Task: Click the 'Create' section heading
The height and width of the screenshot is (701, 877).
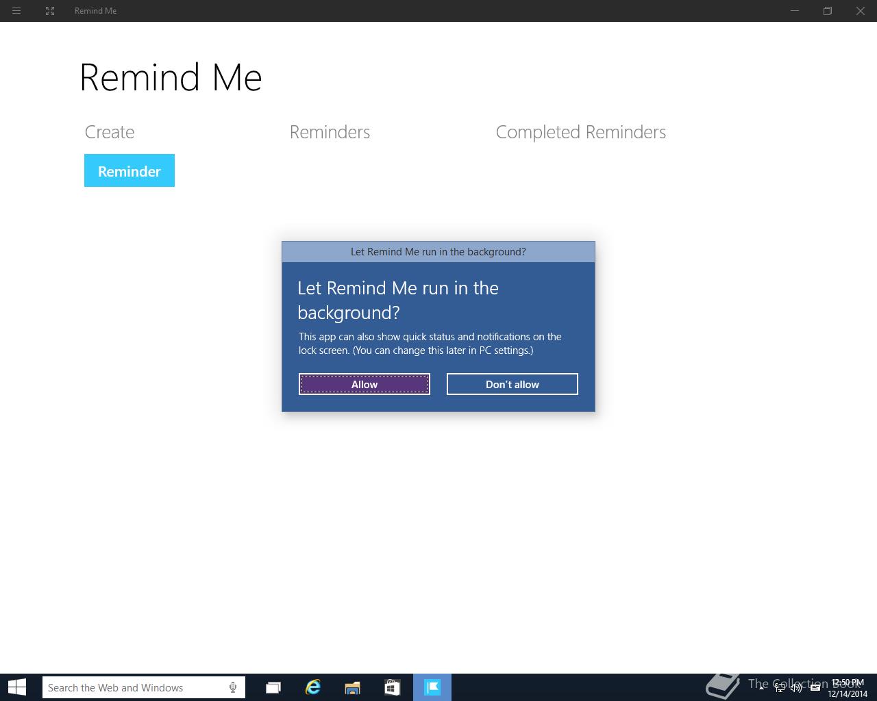Action: [110, 132]
